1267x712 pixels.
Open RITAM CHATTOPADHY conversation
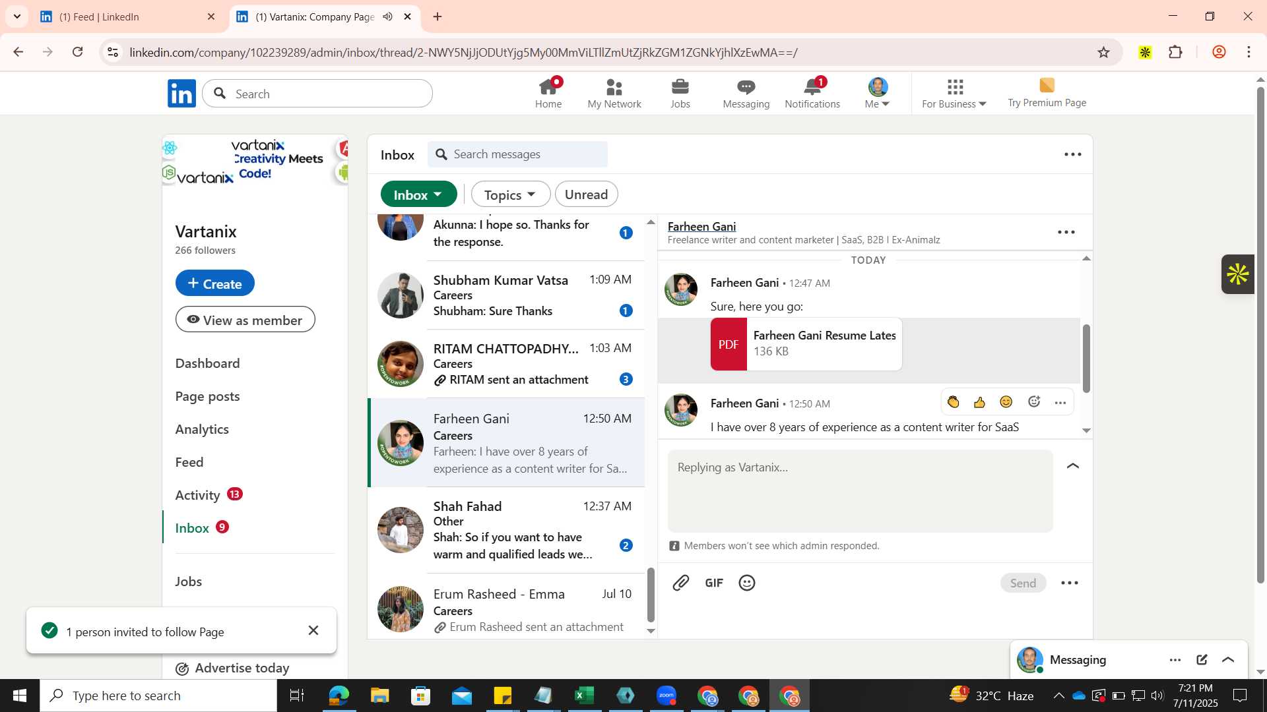pos(506,363)
